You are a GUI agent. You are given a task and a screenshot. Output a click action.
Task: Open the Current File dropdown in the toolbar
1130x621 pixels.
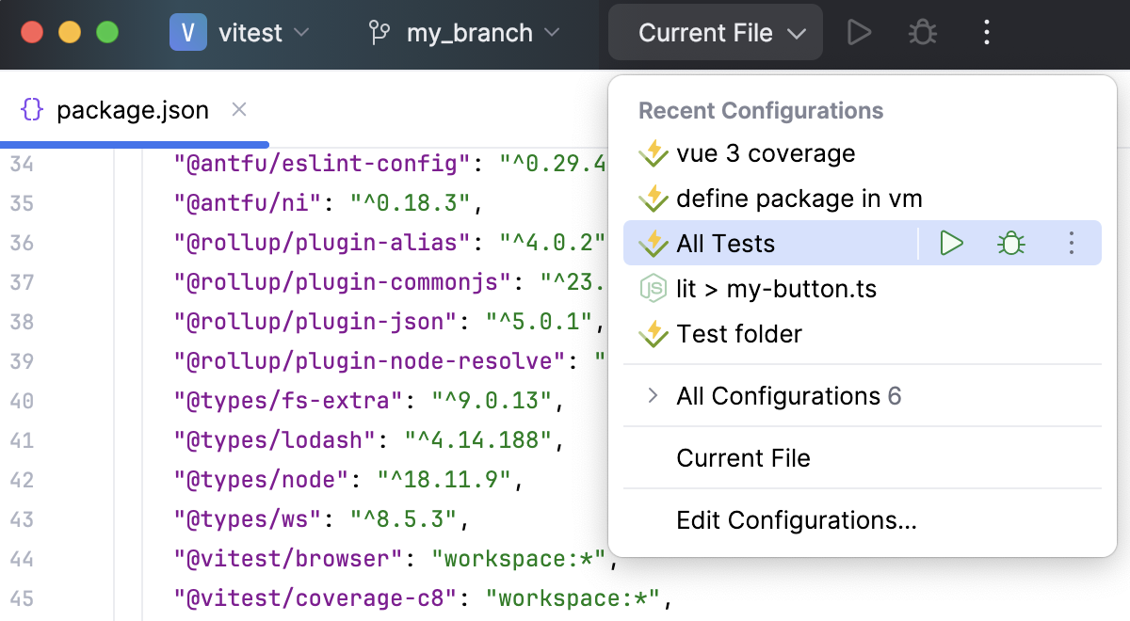715,31
